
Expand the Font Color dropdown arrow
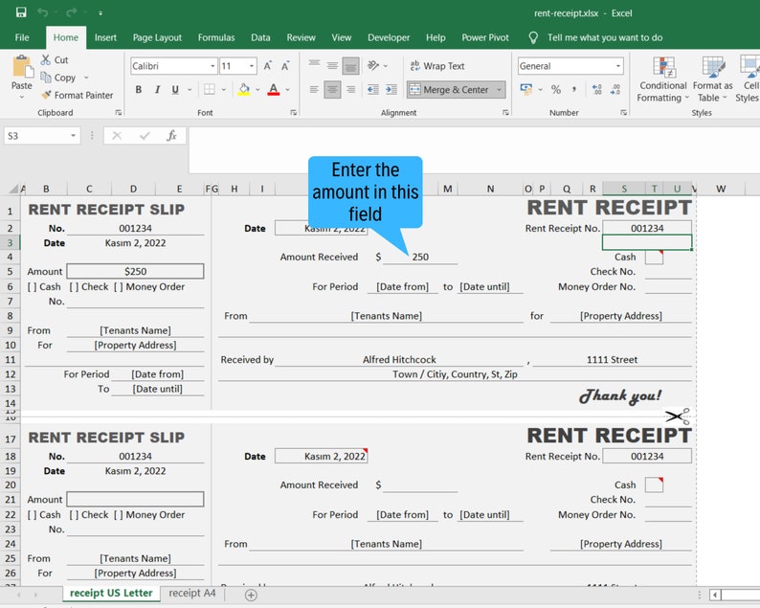[287, 89]
